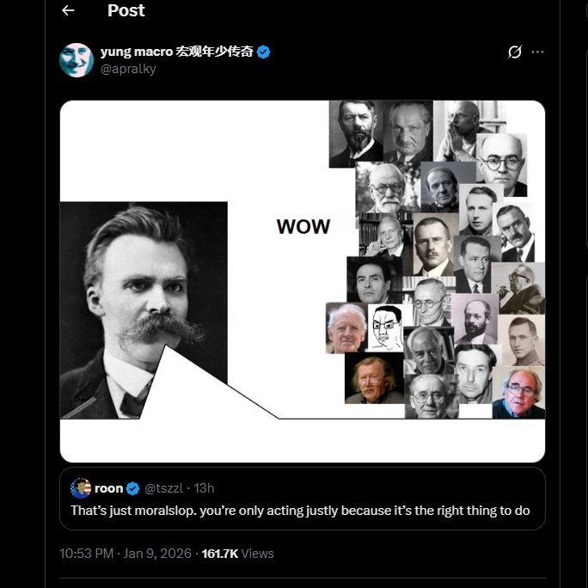Open quoted post text about moralslop
The height and width of the screenshot is (588, 588).
pyautogui.click(x=300, y=510)
